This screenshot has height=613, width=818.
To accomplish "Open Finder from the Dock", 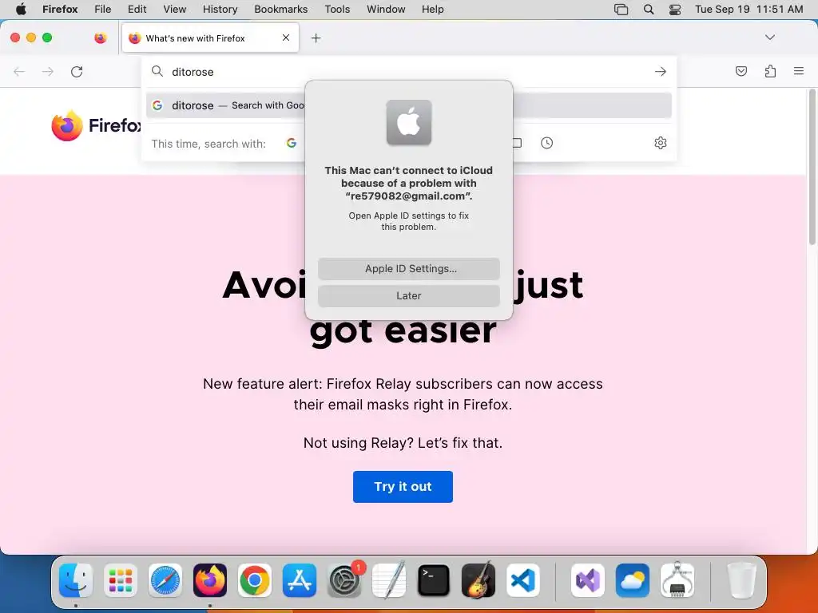I will coord(76,580).
